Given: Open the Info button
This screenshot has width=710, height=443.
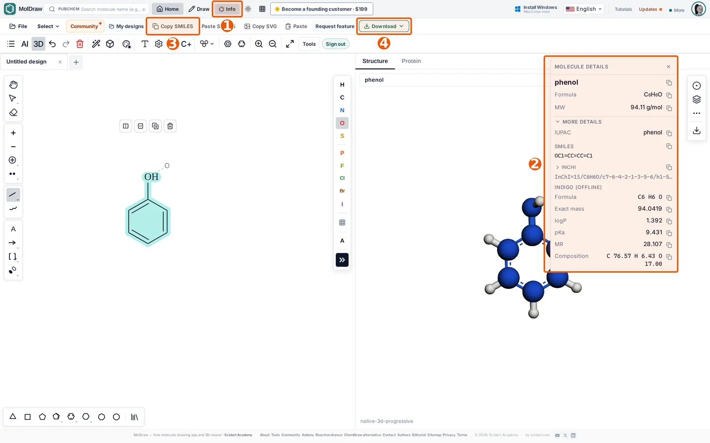Looking at the screenshot, I should (x=227, y=9).
